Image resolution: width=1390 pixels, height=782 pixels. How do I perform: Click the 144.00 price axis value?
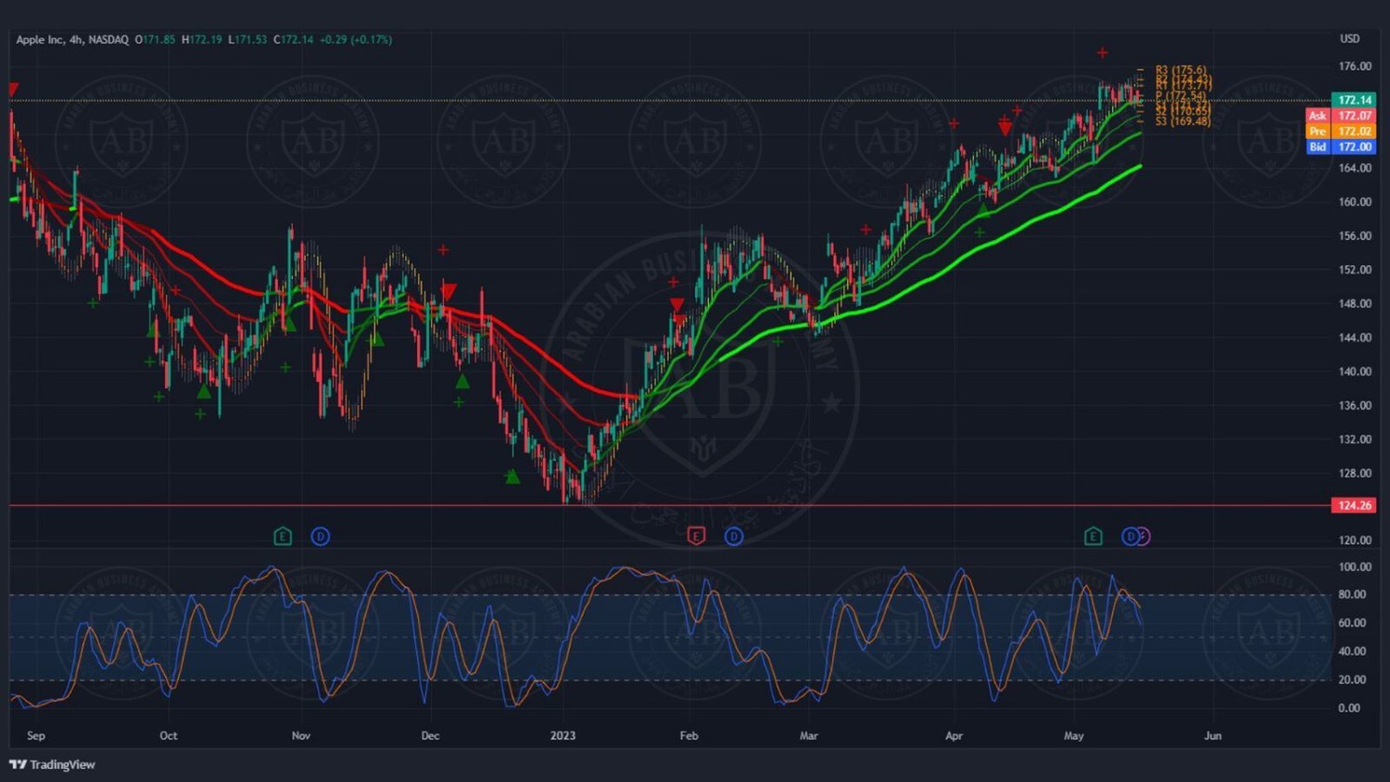coord(1355,337)
